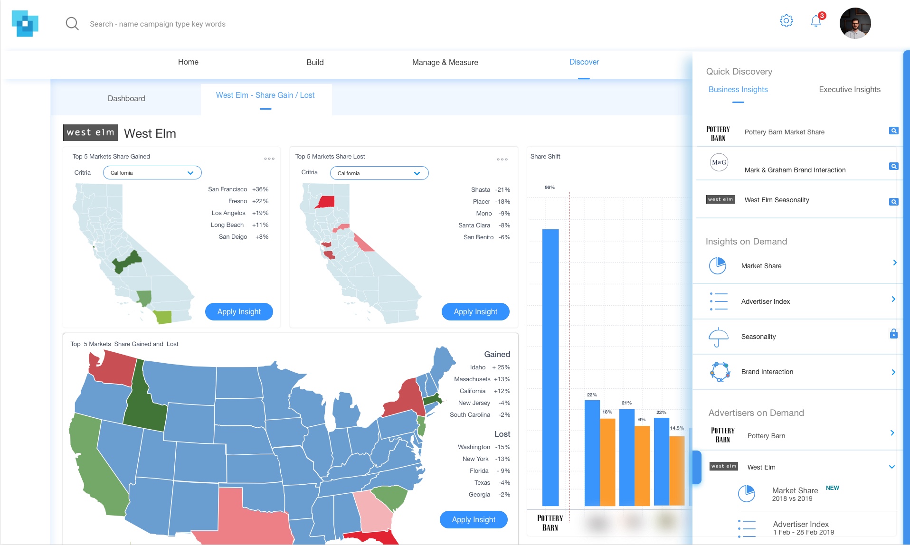Screen dimensions: 910x545
Task: Click Advertiser Index 1 Feb list icon
Action: (747, 528)
